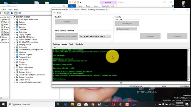
Task: Open the Mail app from the taskbar
Action: point(86,104)
